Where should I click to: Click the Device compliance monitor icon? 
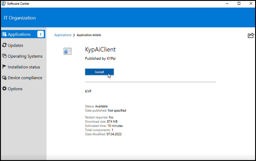[x=4, y=78]
